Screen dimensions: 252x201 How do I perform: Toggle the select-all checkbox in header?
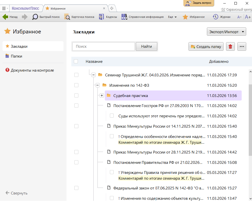(76, 61)
